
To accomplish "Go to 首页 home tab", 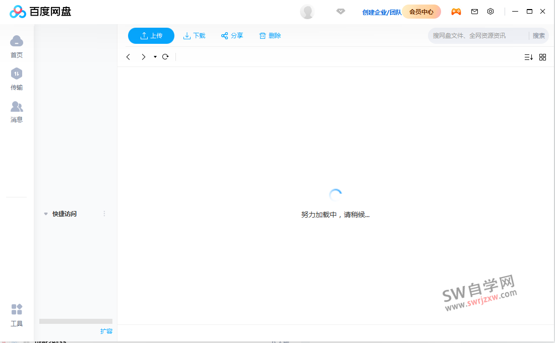I will pos(17,46).
